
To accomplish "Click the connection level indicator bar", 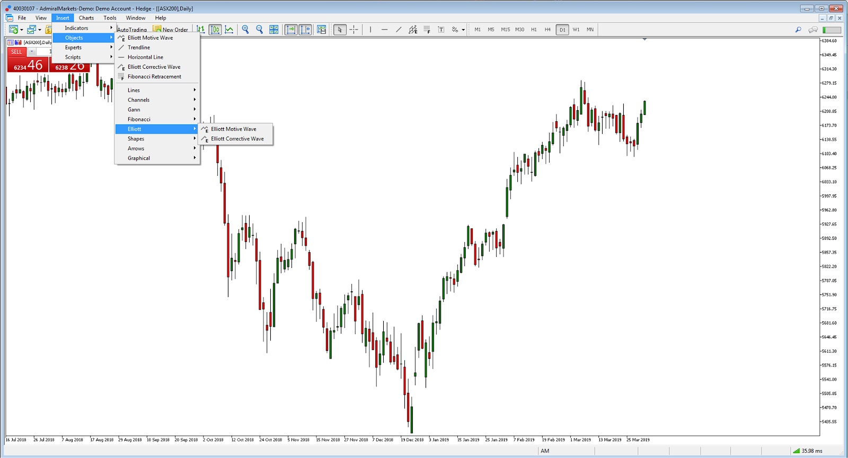I will pyautogui.click(x=832, y=30).
